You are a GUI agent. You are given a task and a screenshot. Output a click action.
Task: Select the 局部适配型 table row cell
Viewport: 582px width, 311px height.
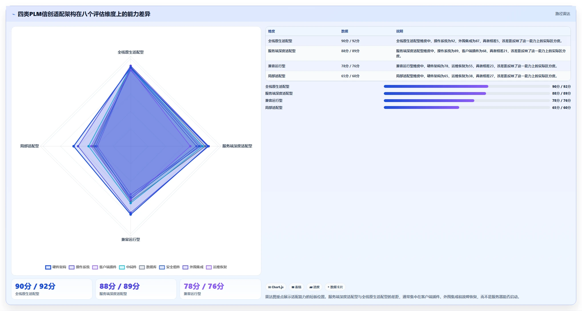(276, 76)
